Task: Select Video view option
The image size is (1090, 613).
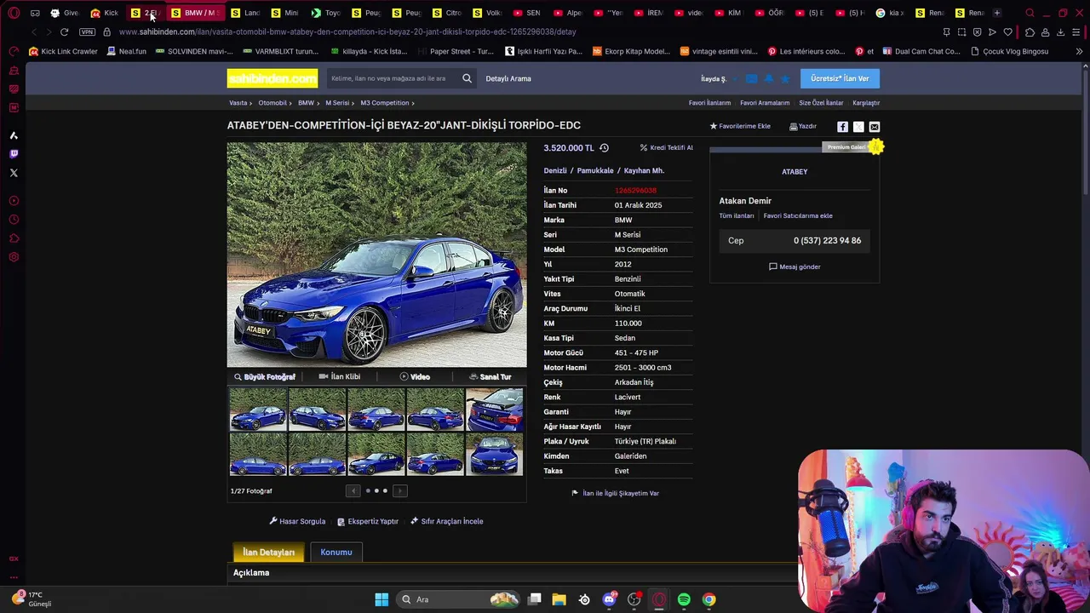Action: point(415,376)
